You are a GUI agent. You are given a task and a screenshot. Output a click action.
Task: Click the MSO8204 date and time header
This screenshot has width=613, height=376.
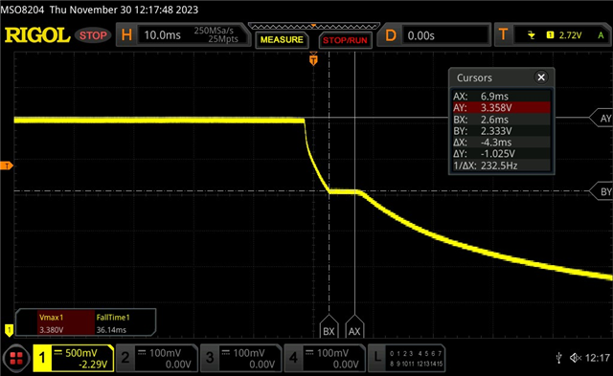coord(100,10)
